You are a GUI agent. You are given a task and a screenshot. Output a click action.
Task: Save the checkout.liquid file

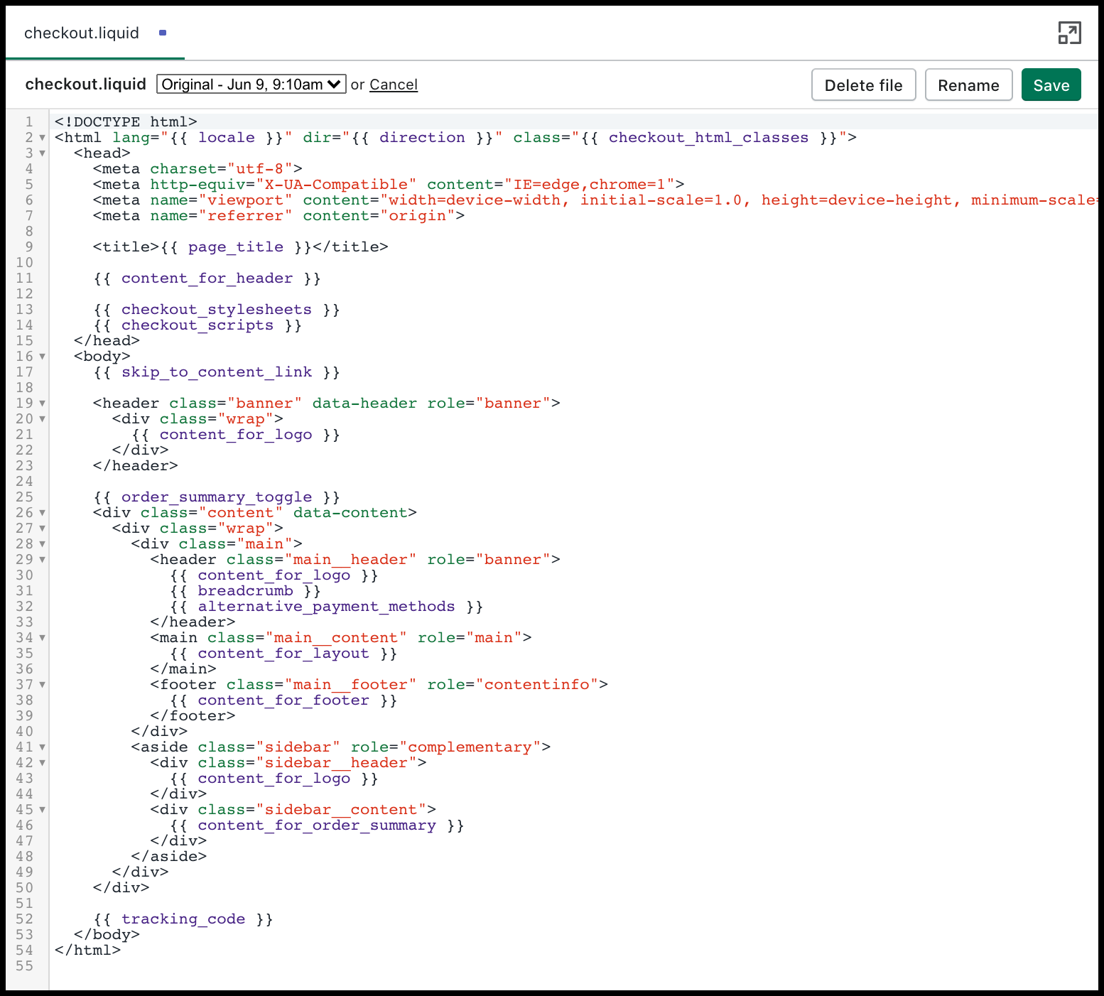click(x=1051, y=85)
